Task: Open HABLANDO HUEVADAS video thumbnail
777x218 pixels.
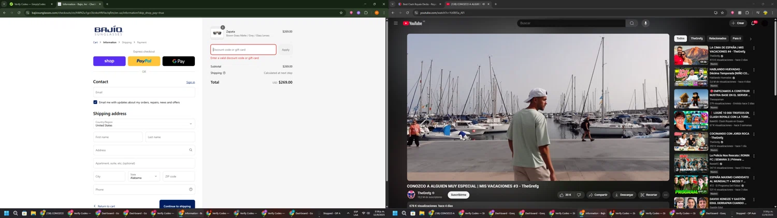Action: coord(691,76)
